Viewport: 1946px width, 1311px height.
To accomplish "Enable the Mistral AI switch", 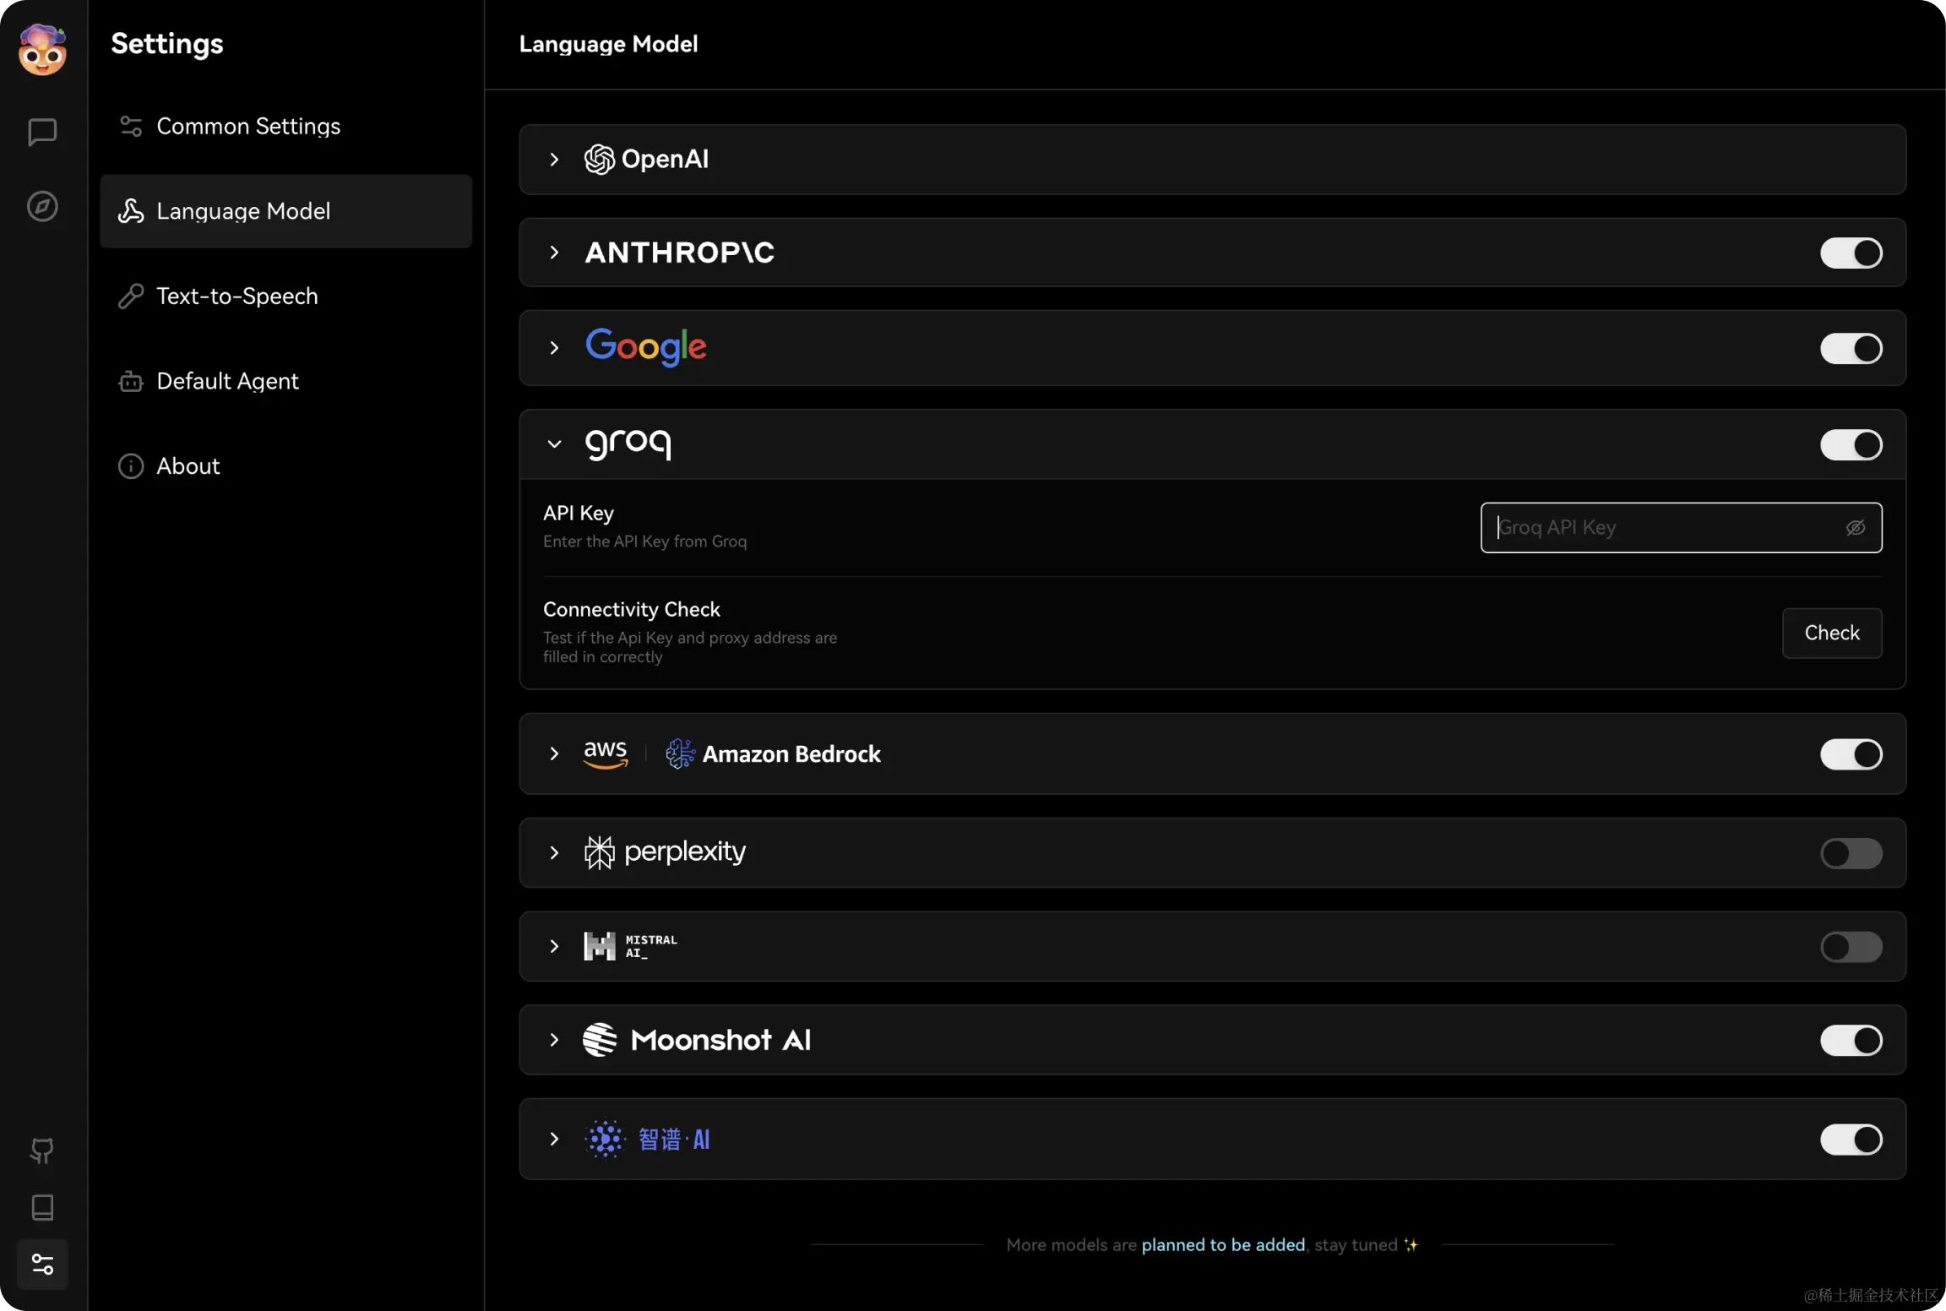I will (1850, 947).
